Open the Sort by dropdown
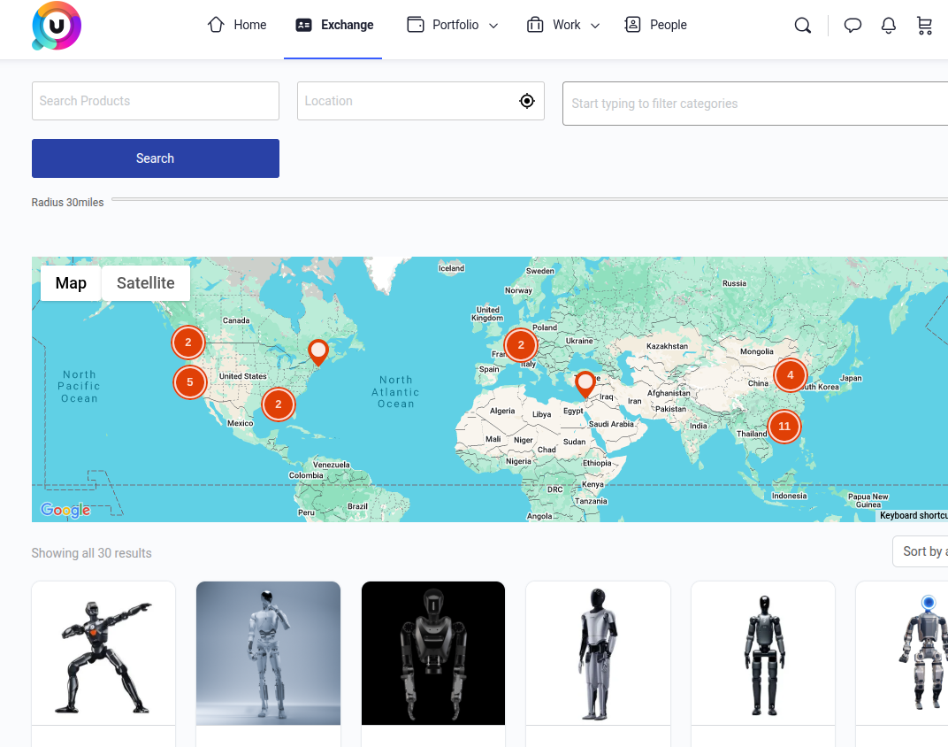 921,551
